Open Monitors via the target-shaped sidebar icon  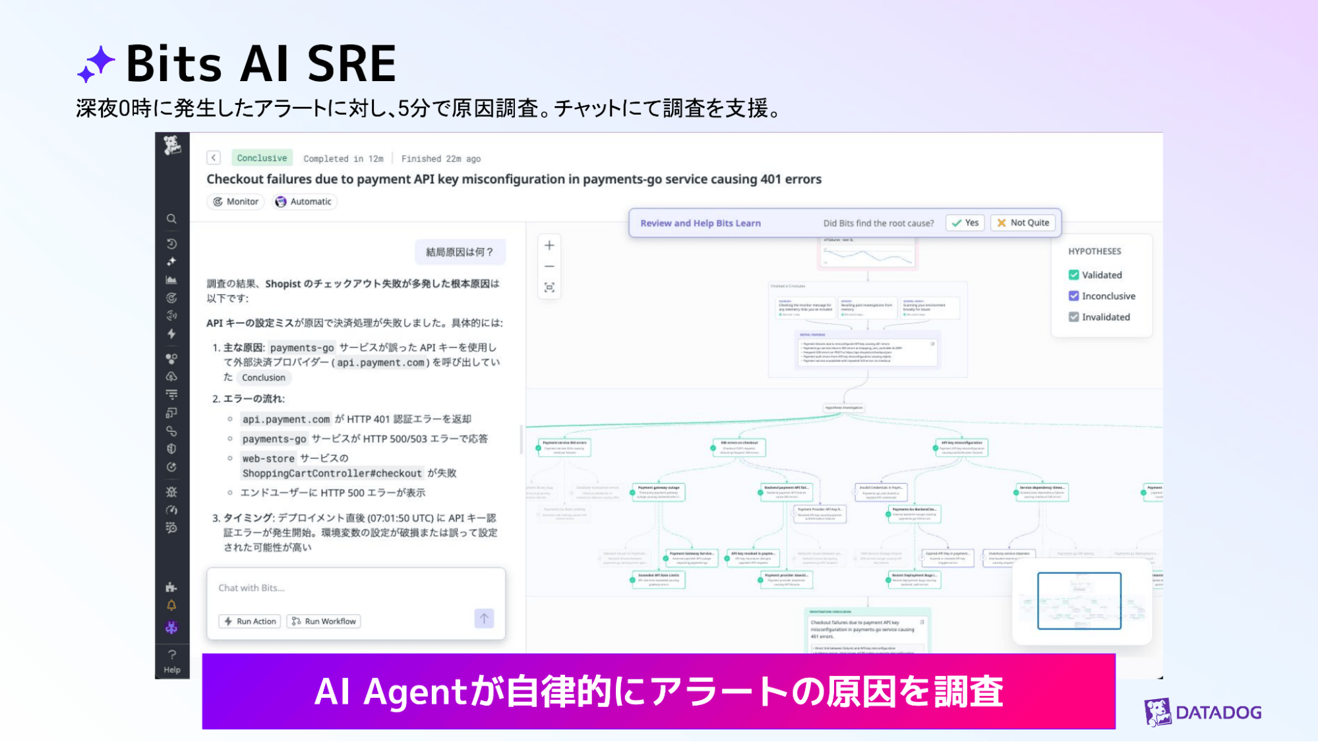pos(171,297)
